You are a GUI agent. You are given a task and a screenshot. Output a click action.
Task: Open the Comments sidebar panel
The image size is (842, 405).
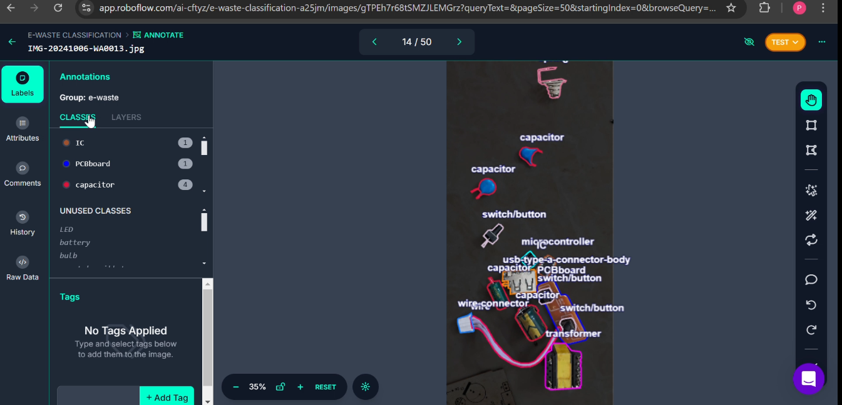(x=23, y=174)
